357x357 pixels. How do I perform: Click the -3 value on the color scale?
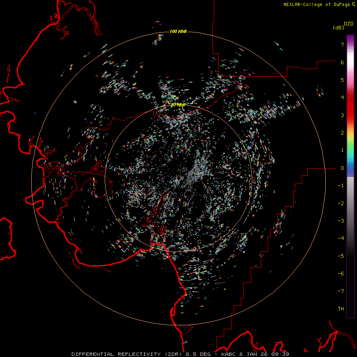click(x=341, y=221)
